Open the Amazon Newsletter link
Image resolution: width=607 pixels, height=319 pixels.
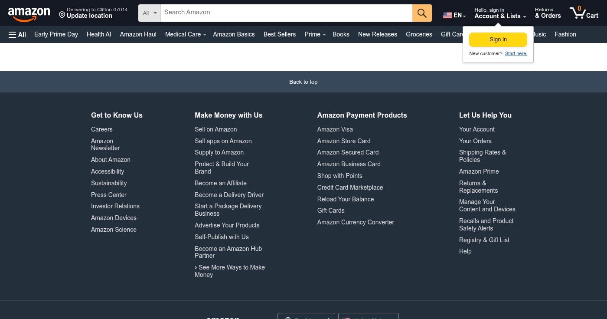click(x=105, y=145)
